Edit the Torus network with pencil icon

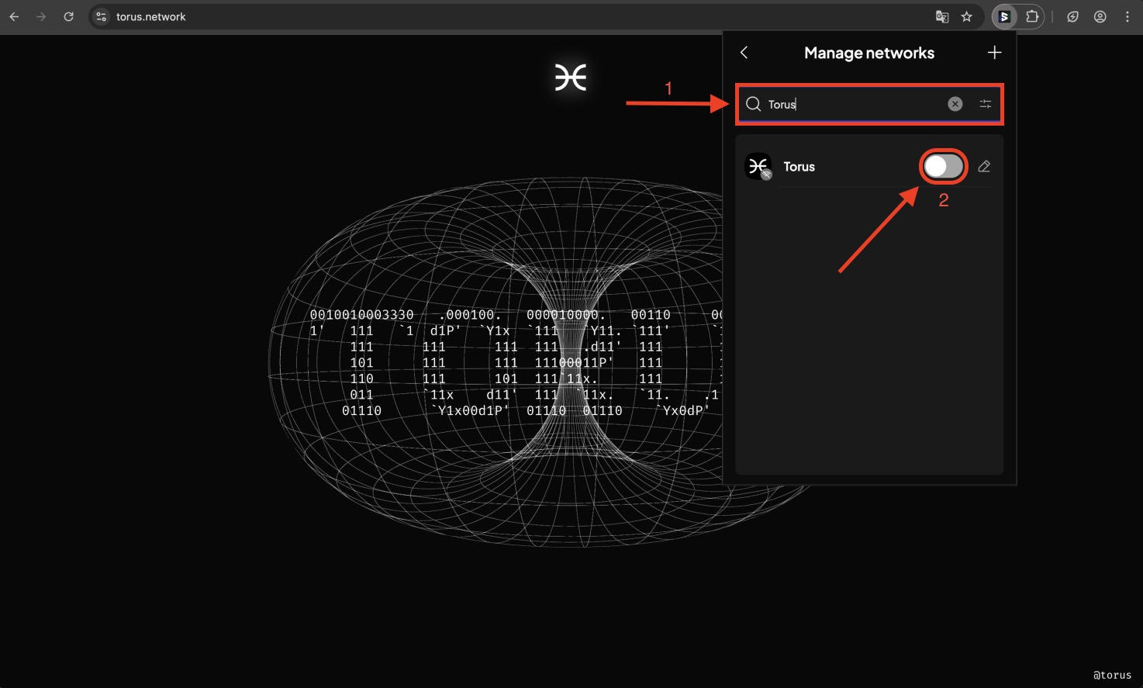pos(984,167)
